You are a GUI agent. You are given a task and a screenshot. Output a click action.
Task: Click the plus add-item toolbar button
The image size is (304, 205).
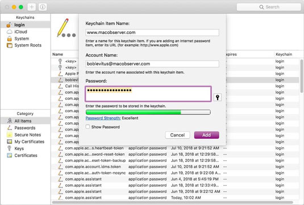32,7
